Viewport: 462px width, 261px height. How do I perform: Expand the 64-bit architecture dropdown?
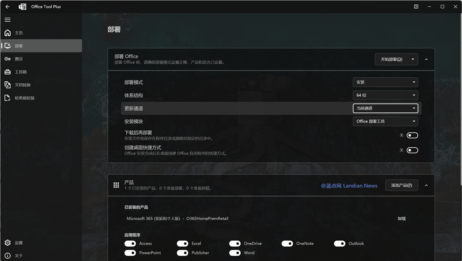385,95
